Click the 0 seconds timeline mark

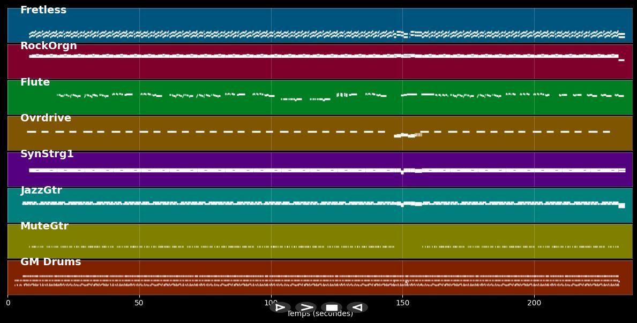coord(8,303)
